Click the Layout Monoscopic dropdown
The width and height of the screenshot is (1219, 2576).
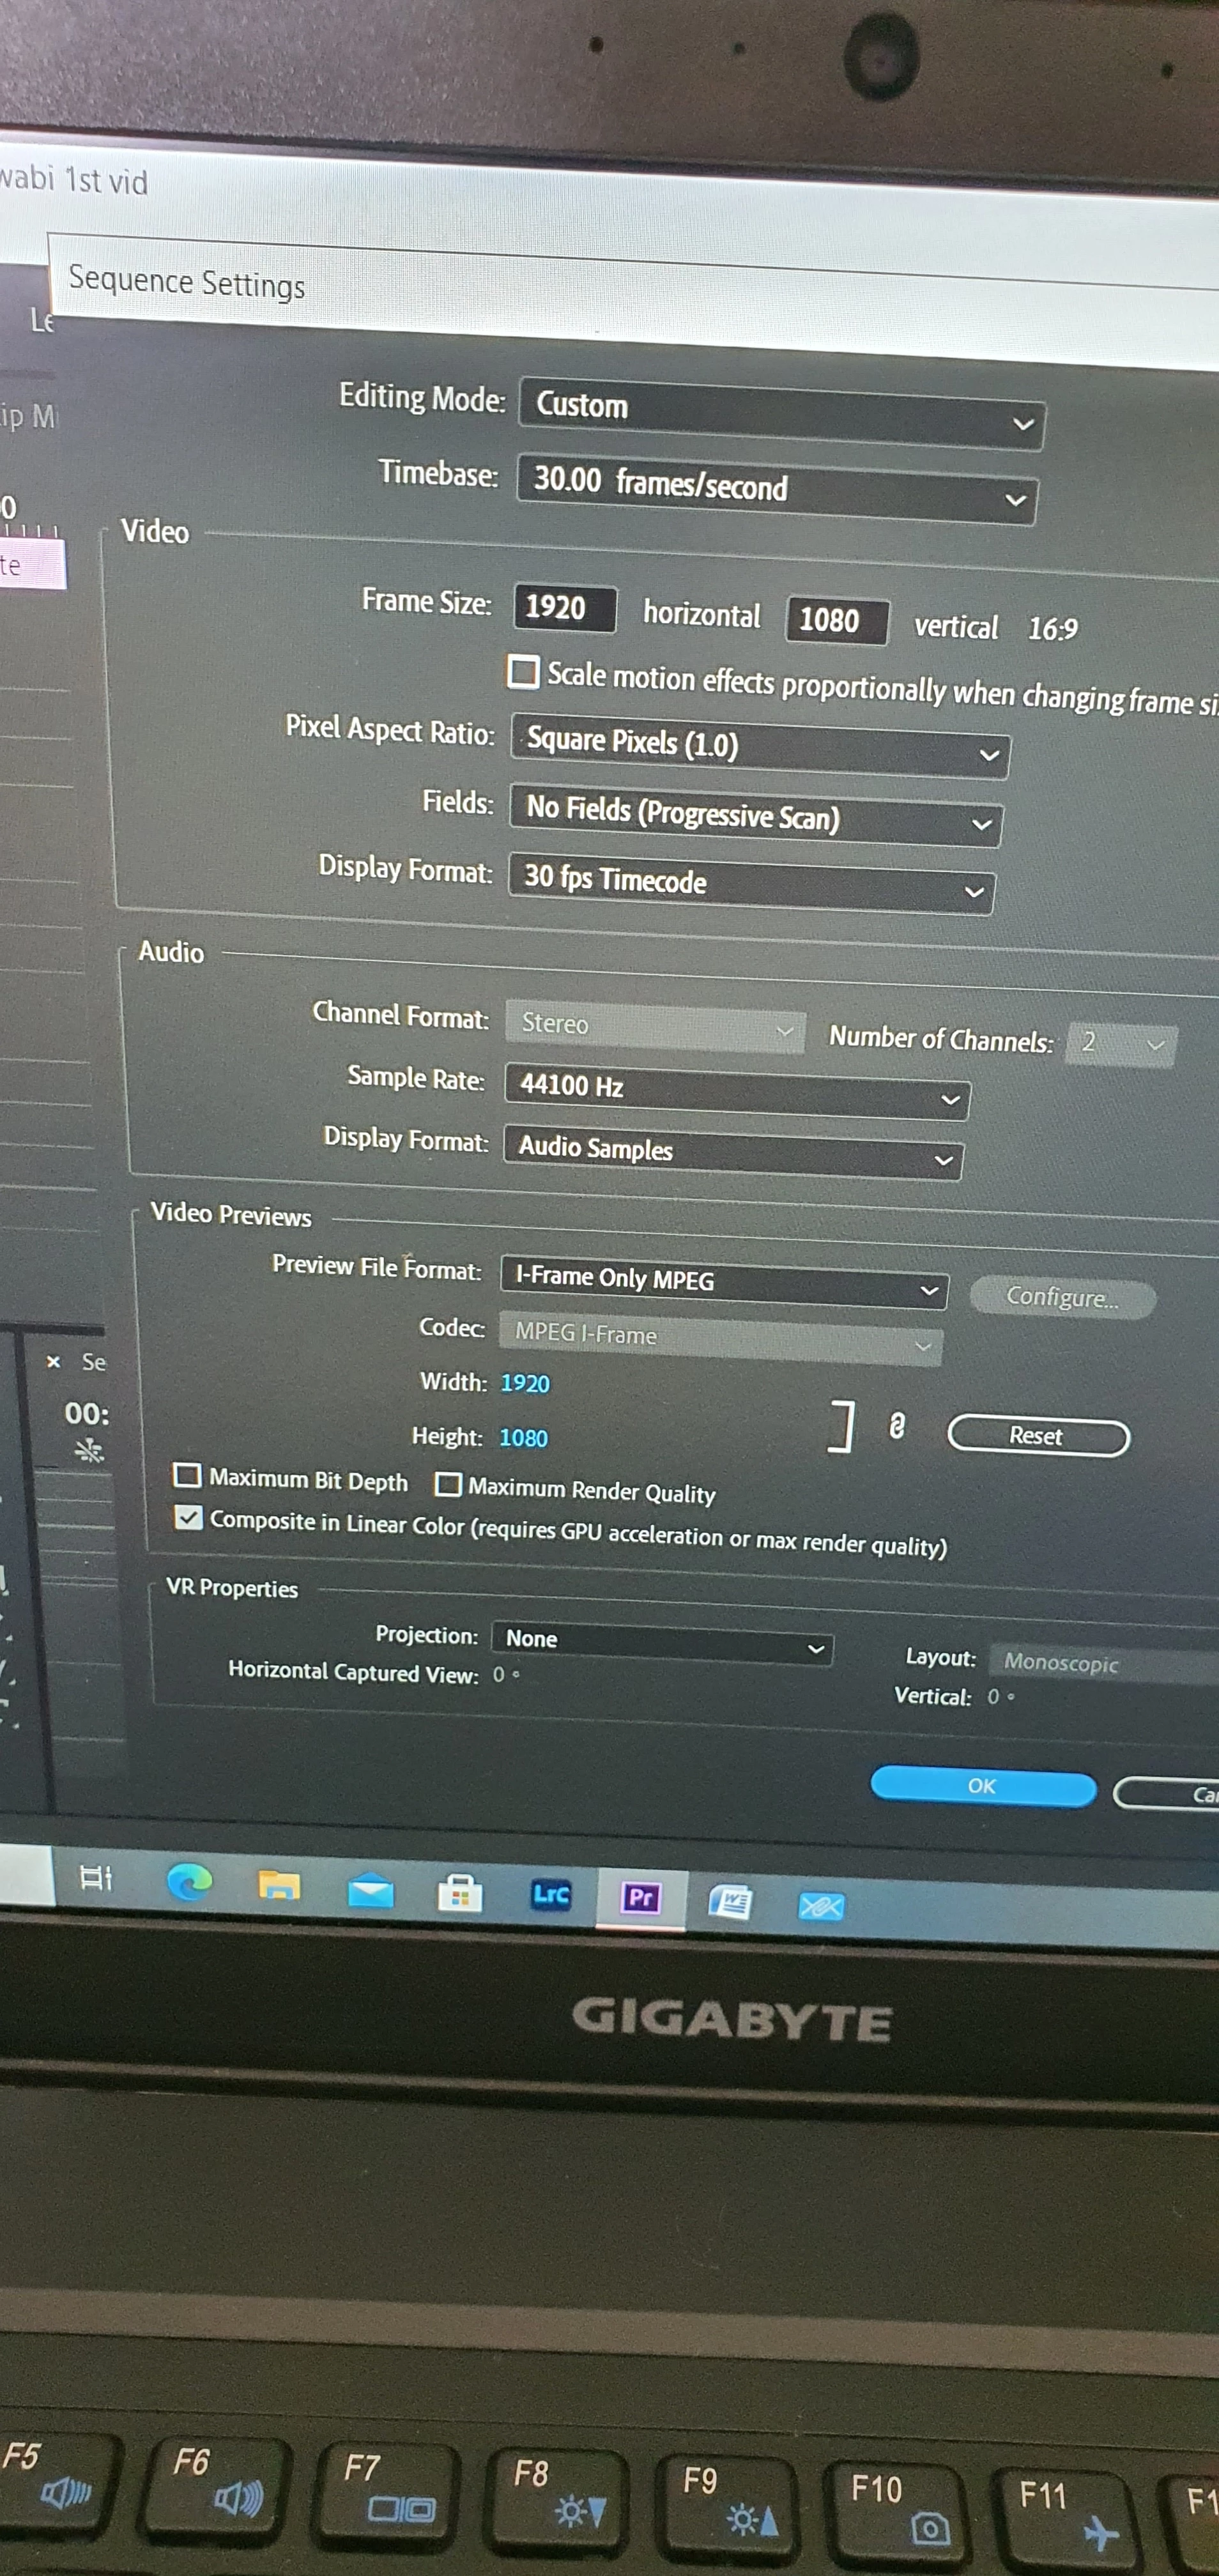(x=1104, y=1664)
